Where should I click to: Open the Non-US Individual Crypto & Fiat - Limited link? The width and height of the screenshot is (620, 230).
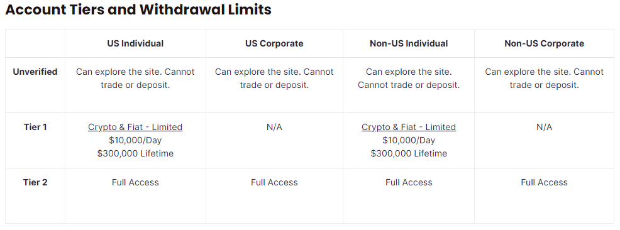pyautogui.click(x=409, y=127)
